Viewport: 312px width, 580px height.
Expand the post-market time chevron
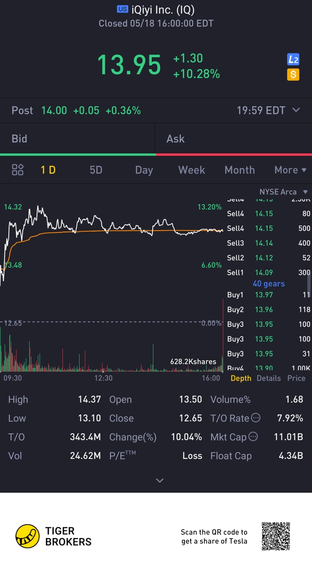click(x=296, y=110)
